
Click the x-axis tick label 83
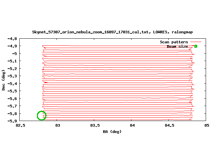pos(58,125)
